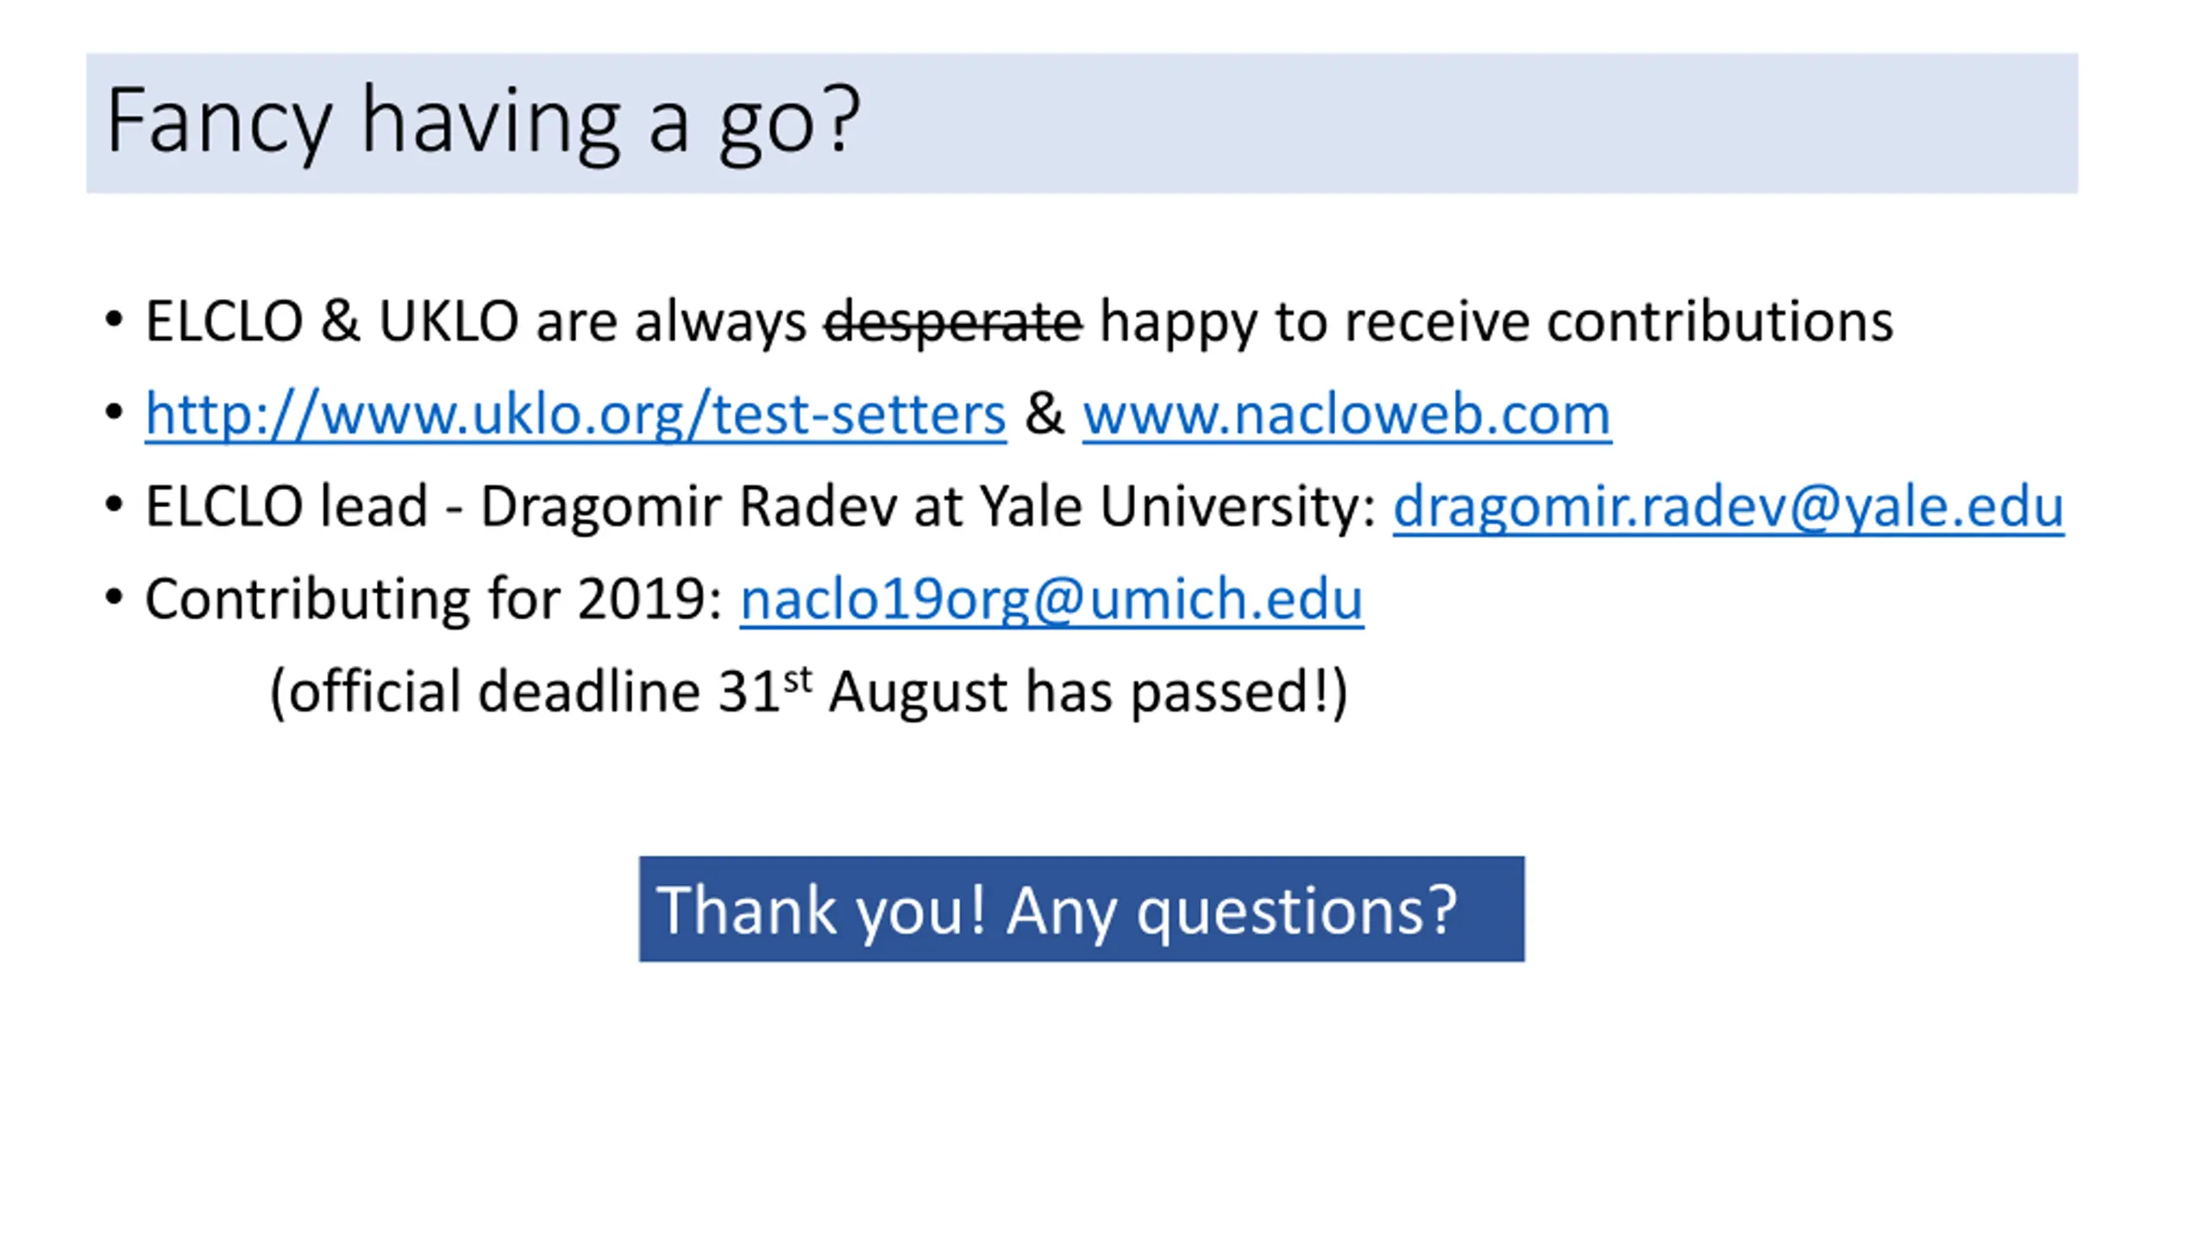The width and height of the screenshot is (2208, 1242).
Task: Click the bullet before 'Contributing for 2019'
Action: point(114,596)
